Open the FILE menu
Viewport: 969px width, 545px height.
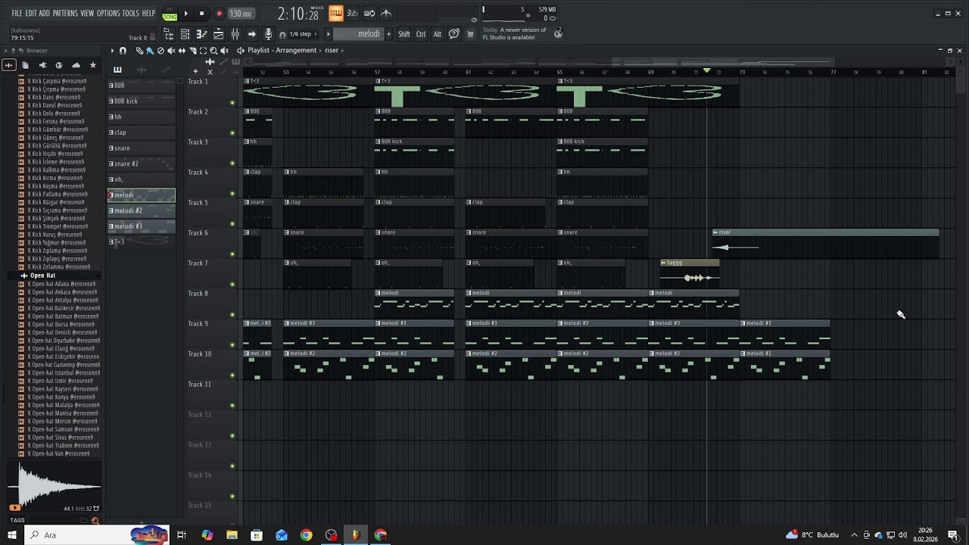[17, 14]
